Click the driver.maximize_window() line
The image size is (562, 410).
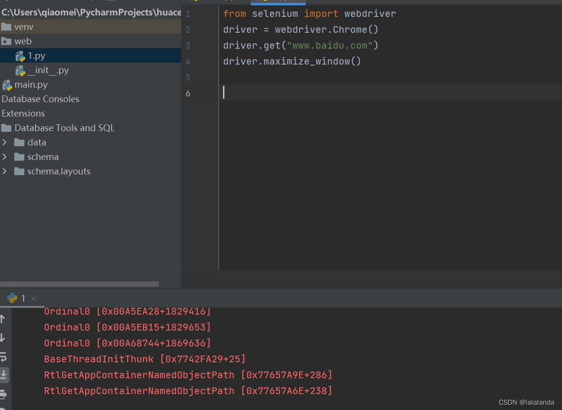[x=292, y=61]
